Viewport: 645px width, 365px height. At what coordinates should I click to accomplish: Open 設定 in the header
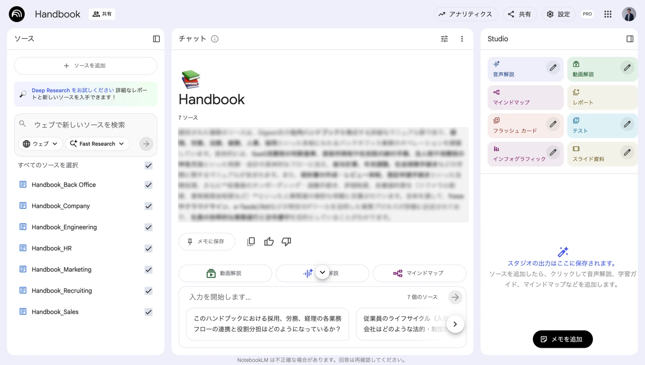pos(558,14)
